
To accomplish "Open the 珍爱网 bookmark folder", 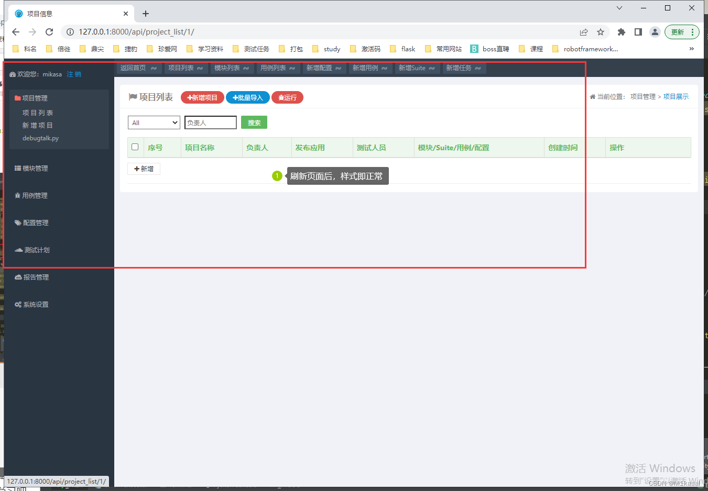I will (x=162, y=49).
